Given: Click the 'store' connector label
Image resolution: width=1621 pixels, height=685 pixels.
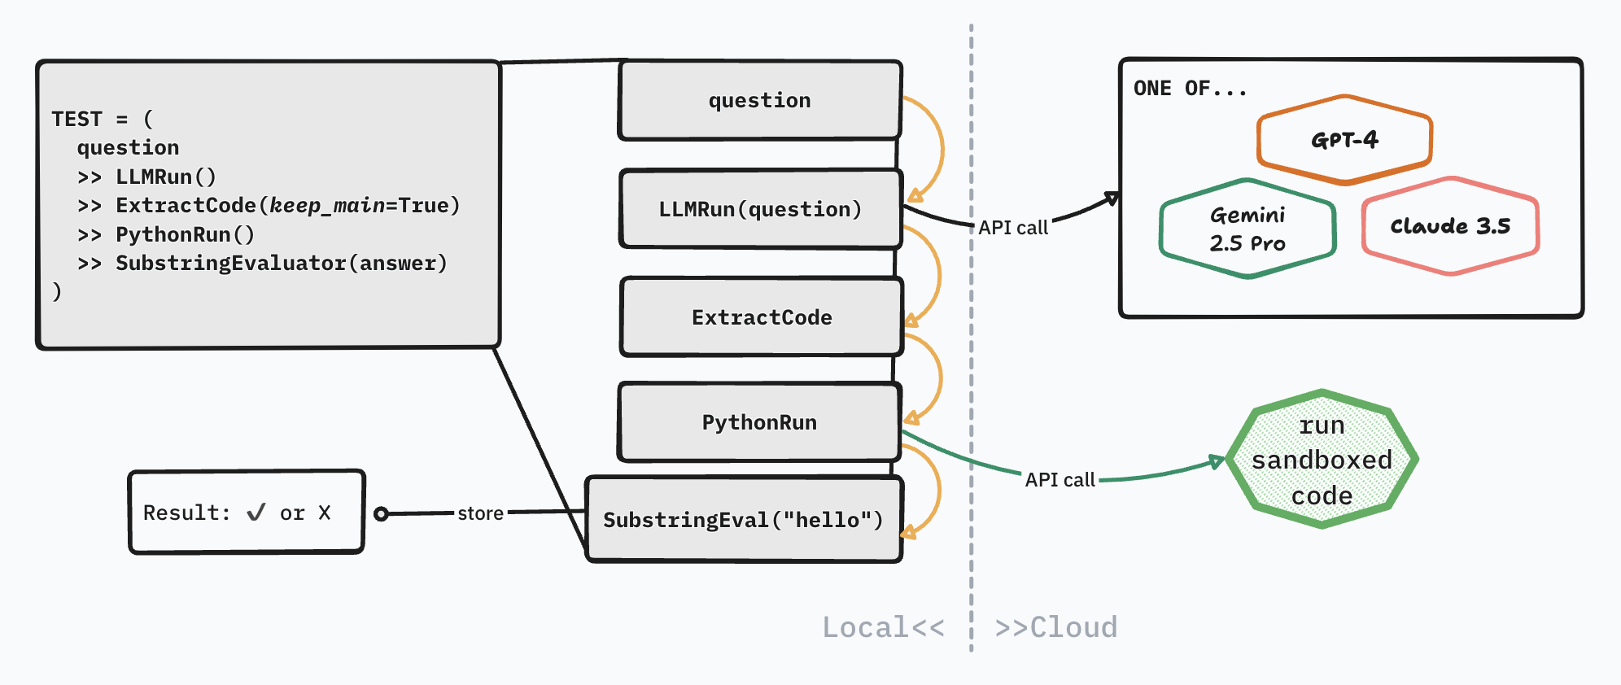Looking at the screenshot, I should pos(480,513).
